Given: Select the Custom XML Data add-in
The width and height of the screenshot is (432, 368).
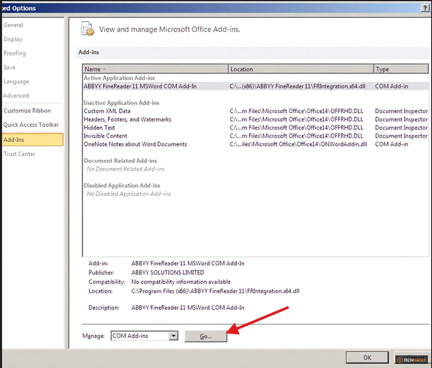Looking at the screenshot, I should click(106, 111).
